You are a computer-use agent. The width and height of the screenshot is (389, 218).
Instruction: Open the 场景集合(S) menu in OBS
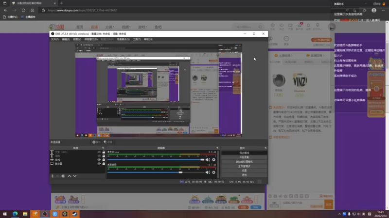(123, 39)
